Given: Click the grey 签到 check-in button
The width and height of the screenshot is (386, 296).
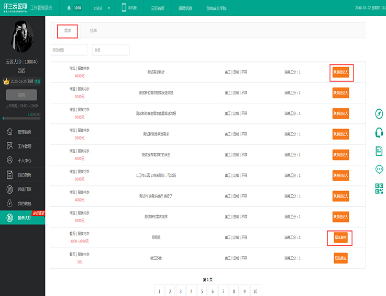Looking at the screenshot, I should [x=21, y=95].
